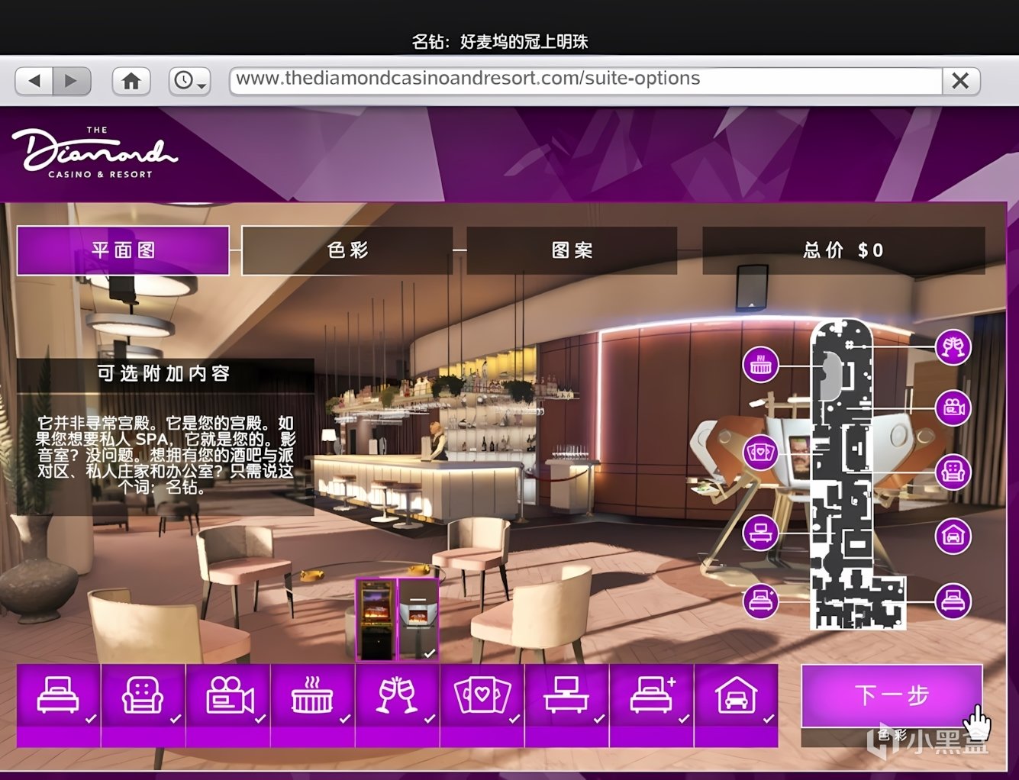Screen dimensions: 1019x780
Task: Open the 色彩 tab
Action: 347,250
